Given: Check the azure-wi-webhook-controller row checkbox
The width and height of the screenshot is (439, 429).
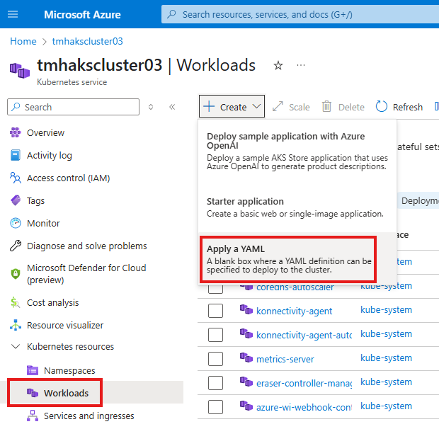Looking at the screenshot, I should pyautogui.click(x=215, y=407).
